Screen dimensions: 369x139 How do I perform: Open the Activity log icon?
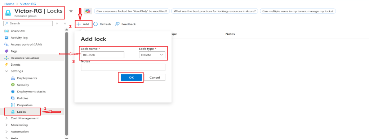point(6,38)
